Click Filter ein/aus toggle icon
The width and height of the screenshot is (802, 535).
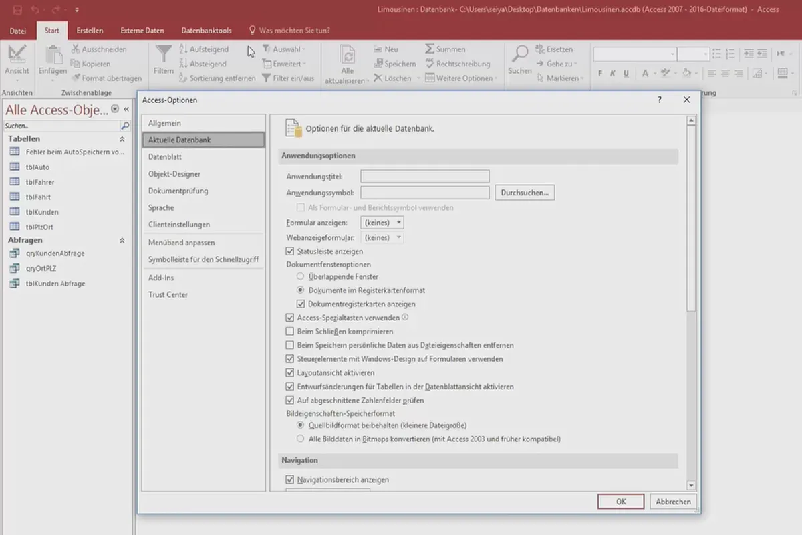pyautogui.click(x=266, y=78)
